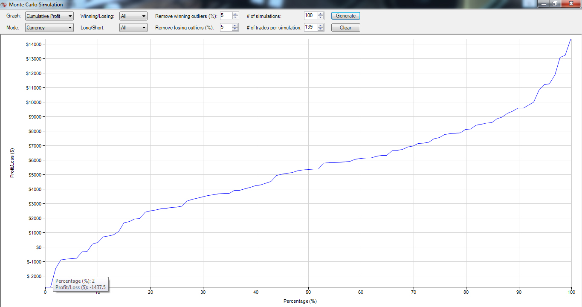Click the Monte Carlo Simulation title bar icon
The width and height of the screenshot is (582, 307).
tap(4, 5)
